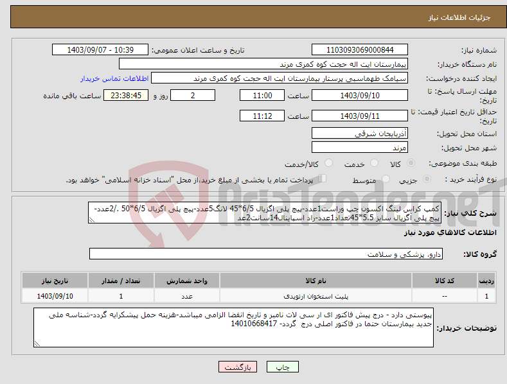Click the need date cell 1403/09/10 in table
The width and height of the screenshot is (507, 384).
click(x=55, y=296)
